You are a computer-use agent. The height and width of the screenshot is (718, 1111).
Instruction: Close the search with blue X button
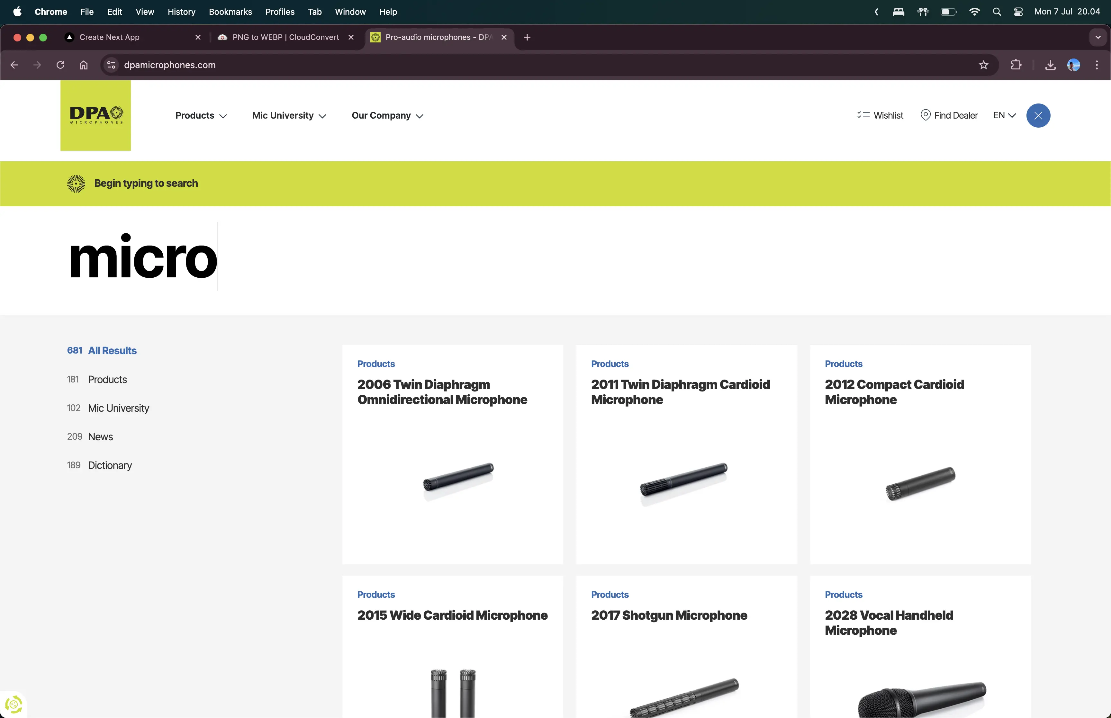(x=1038, y=116)
